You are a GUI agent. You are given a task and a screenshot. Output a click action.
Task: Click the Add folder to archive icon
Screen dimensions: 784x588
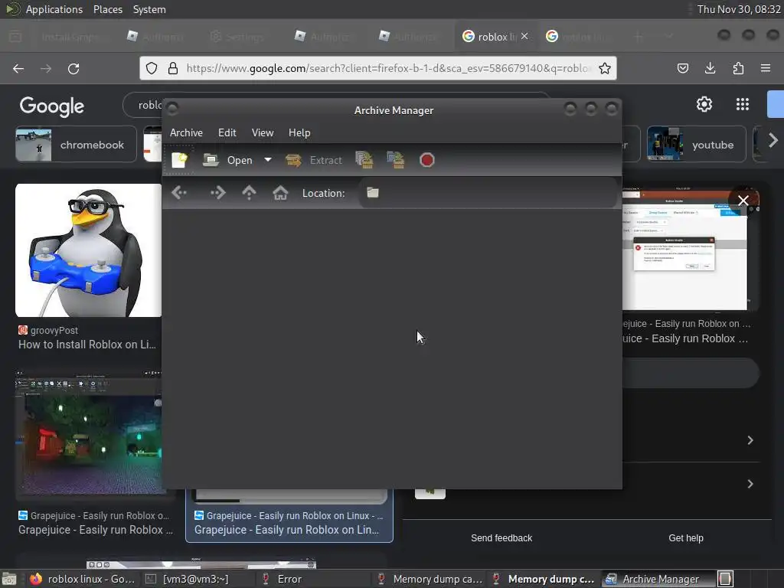(396, 160)
